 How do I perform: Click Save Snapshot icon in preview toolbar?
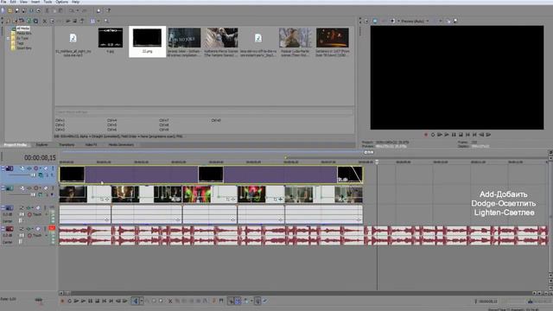pos(455,21)
